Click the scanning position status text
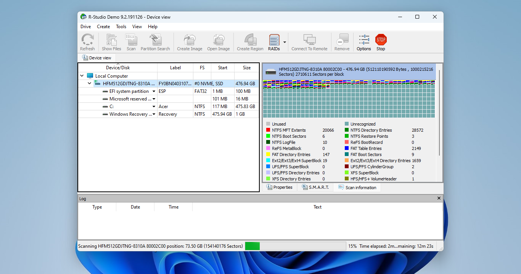Screen dimensions: 521x274 pyautogui.click(x=161, y=246)
